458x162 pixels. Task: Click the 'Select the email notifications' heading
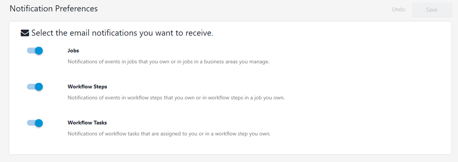(x=122, y=33)
